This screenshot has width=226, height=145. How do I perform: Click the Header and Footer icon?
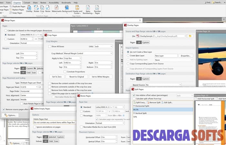(x=77, y=10)
